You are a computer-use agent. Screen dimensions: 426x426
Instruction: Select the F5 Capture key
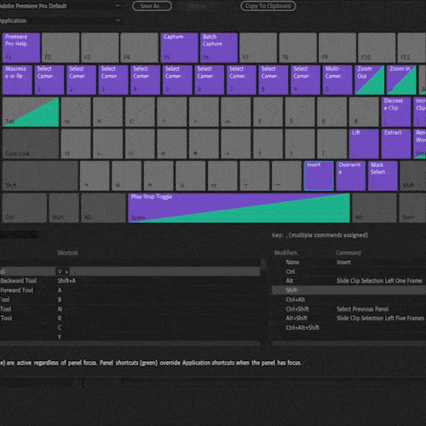[179, 48]
